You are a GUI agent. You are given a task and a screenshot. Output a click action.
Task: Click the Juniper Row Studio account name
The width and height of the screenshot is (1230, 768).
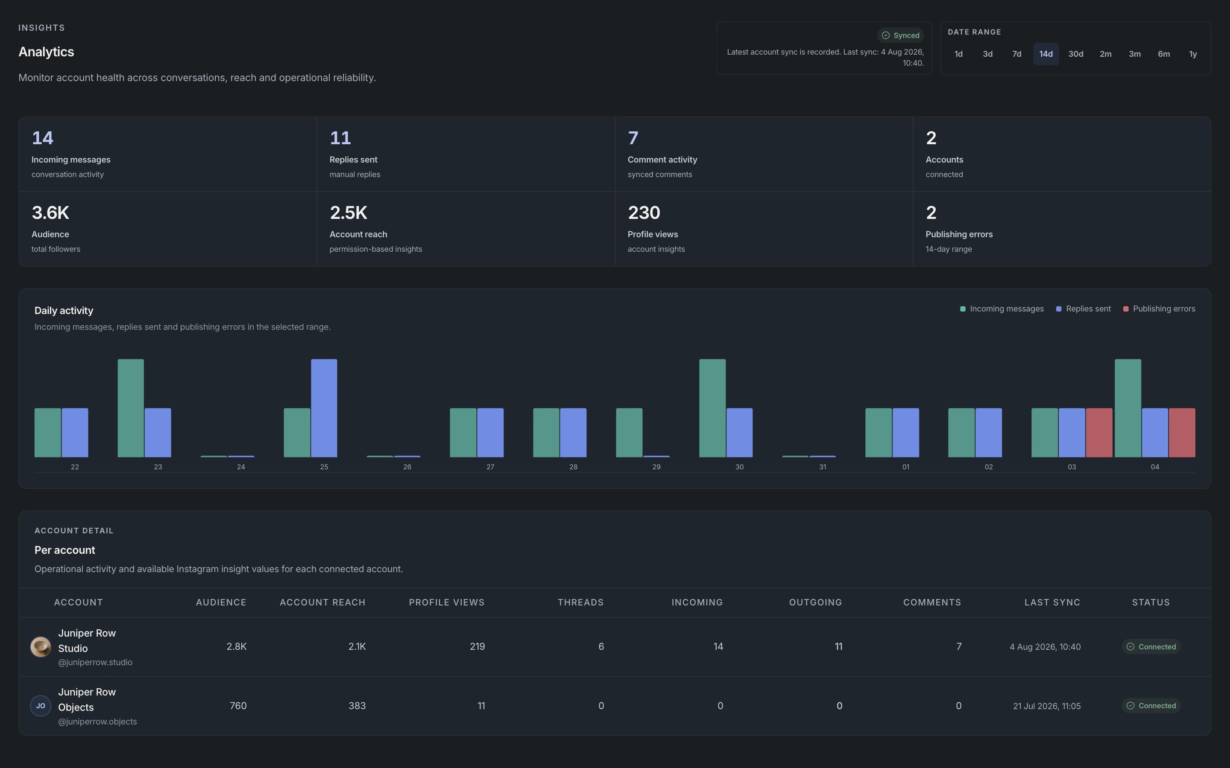coord(87,640)
